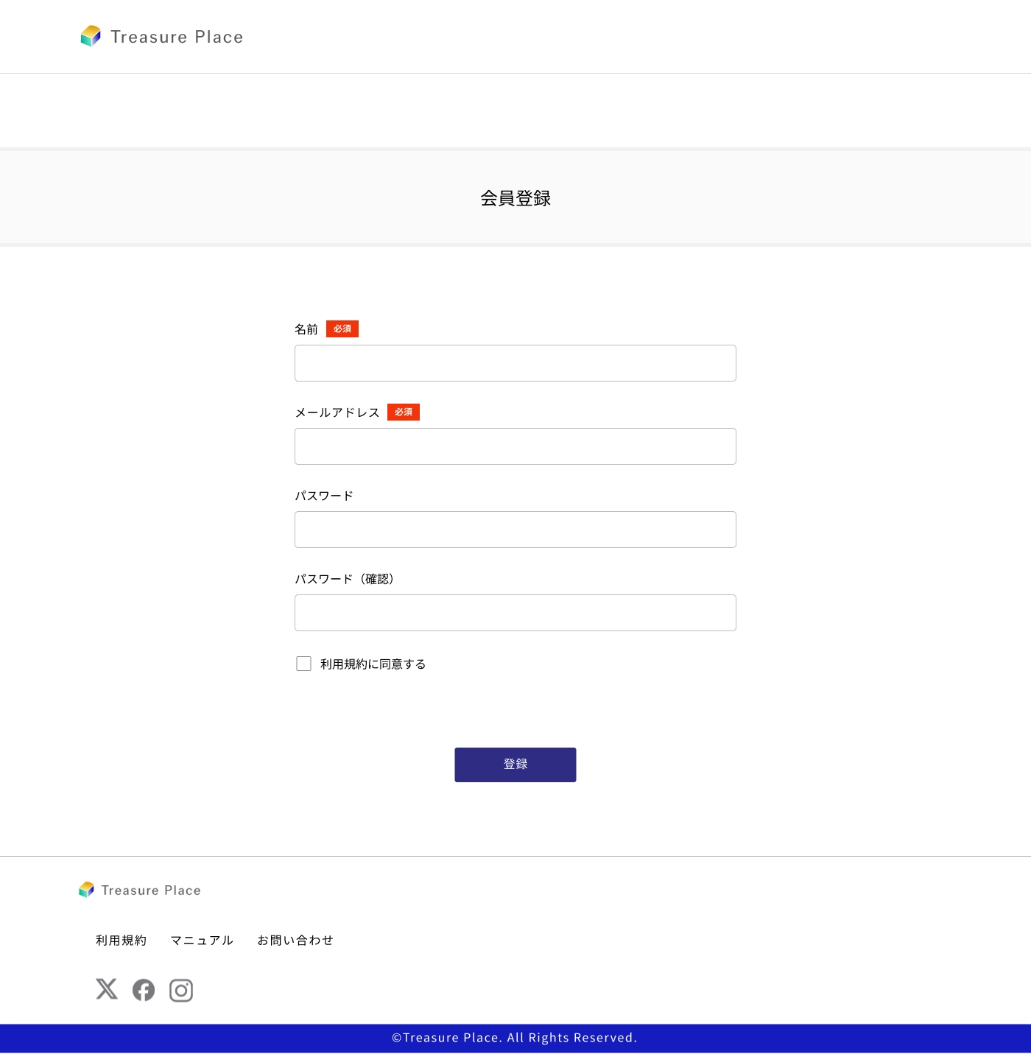Open the Instagram social icon

(181, 990)
